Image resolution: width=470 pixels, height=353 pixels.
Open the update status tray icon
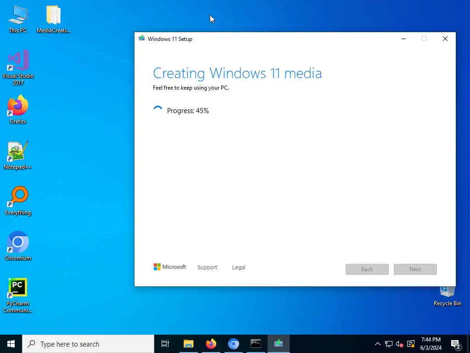(411, 344)
